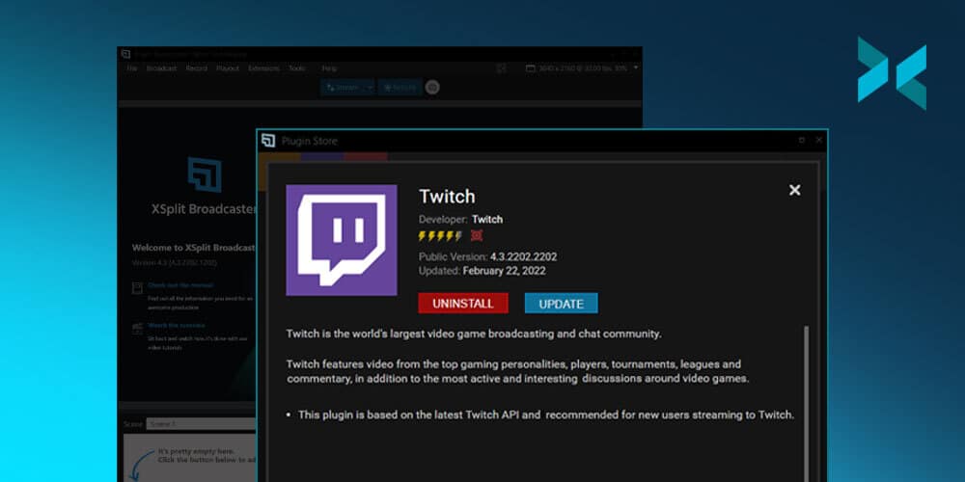Open the Extensions menu in XSplit Broadcaster
The image size is (965, 482).
pos(263,68)
